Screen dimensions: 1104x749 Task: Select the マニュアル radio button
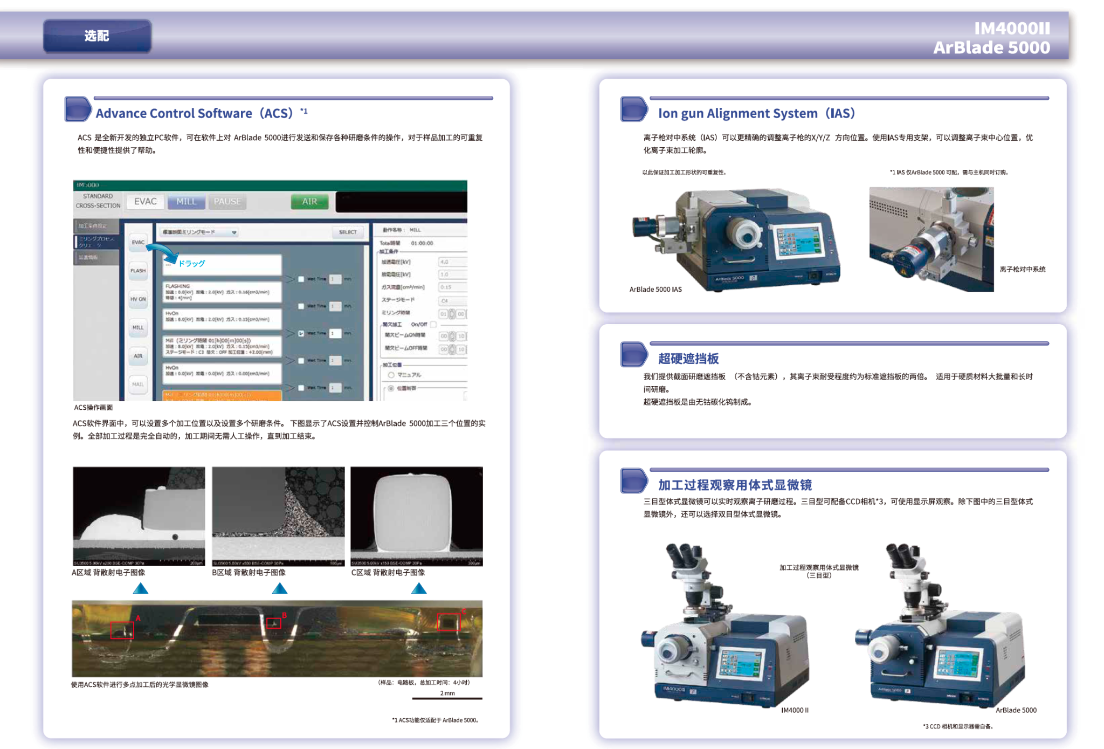[391, 375]
